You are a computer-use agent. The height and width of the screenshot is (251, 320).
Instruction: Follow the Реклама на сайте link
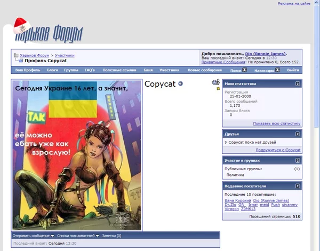(x=294, y=4)
